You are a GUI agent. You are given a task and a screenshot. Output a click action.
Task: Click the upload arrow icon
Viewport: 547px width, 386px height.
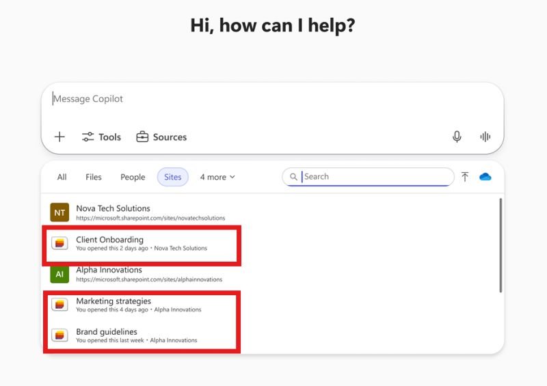point(465,177)
